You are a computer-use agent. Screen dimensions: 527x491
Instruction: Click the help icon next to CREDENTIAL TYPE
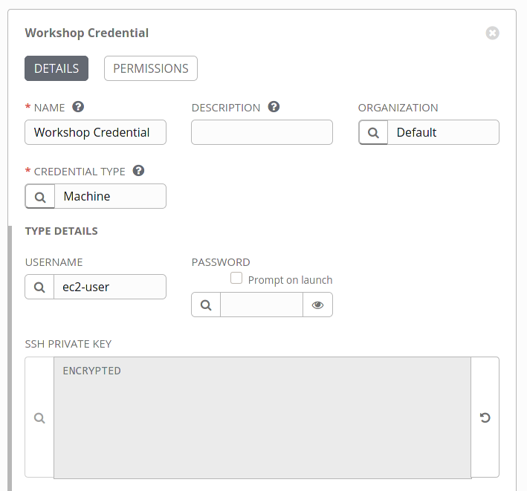(138, 171)
